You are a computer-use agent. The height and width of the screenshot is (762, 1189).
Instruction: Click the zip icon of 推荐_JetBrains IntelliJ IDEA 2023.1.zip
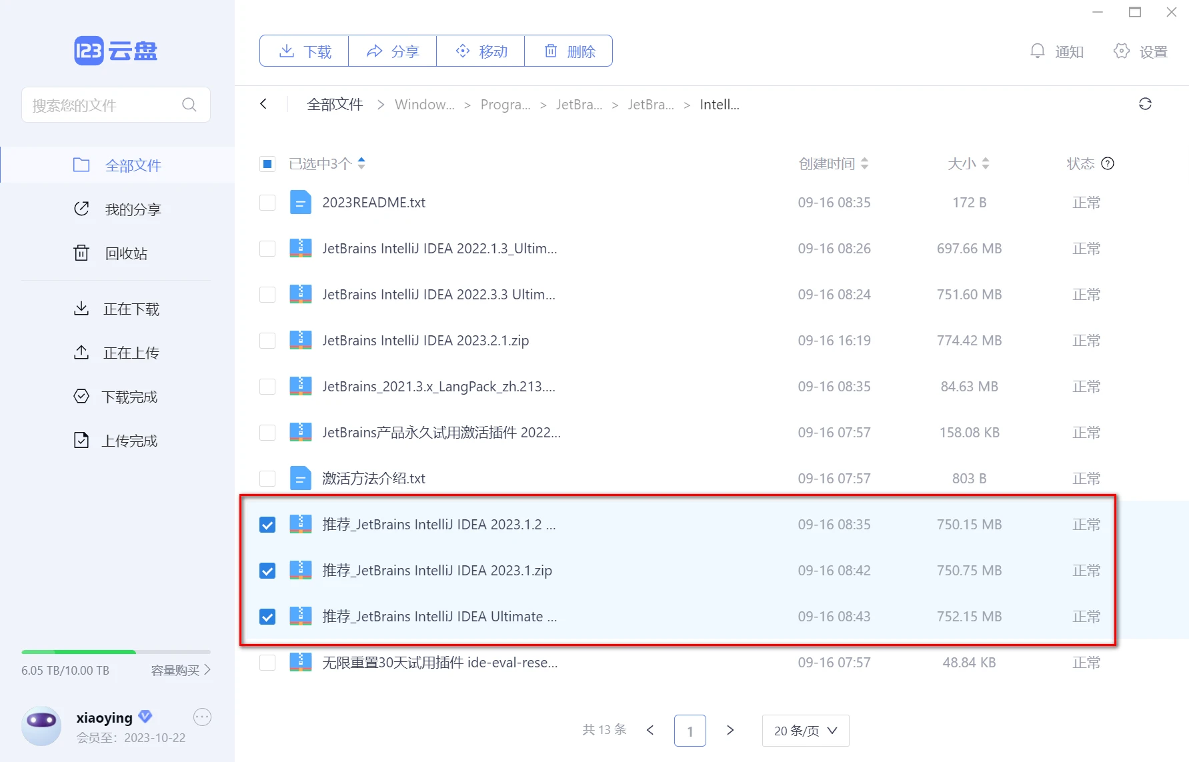coord(301,570)
